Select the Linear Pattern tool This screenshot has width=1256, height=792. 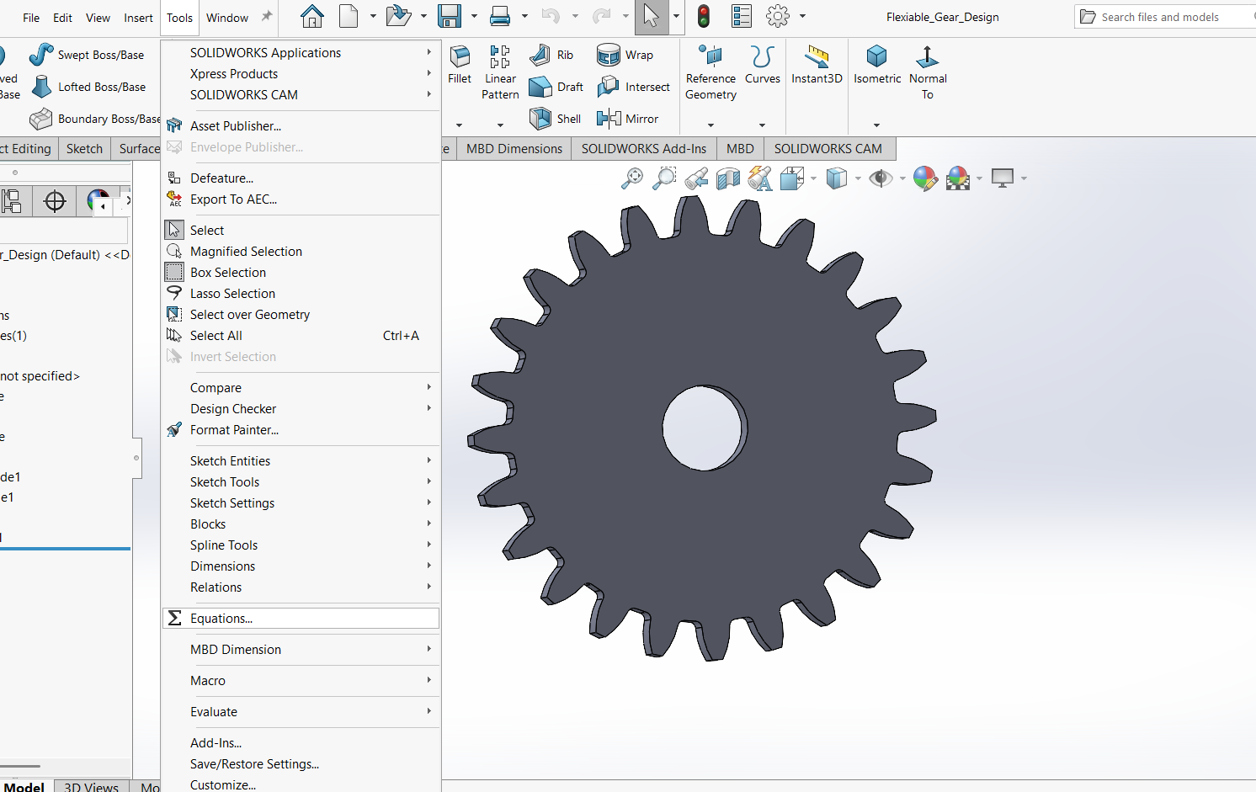click(500, 72)
